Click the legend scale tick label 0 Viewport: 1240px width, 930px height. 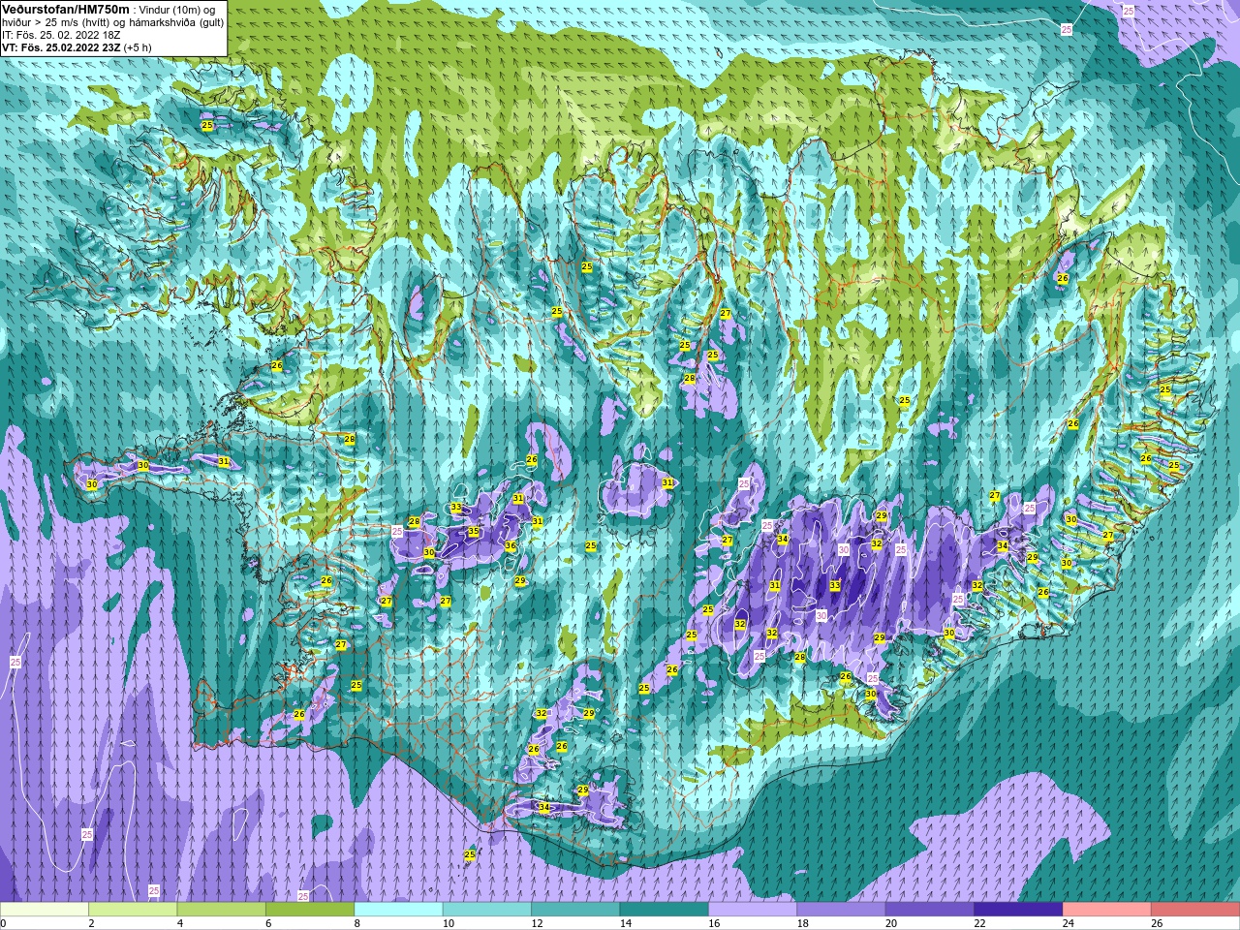[x=3, y=923]
